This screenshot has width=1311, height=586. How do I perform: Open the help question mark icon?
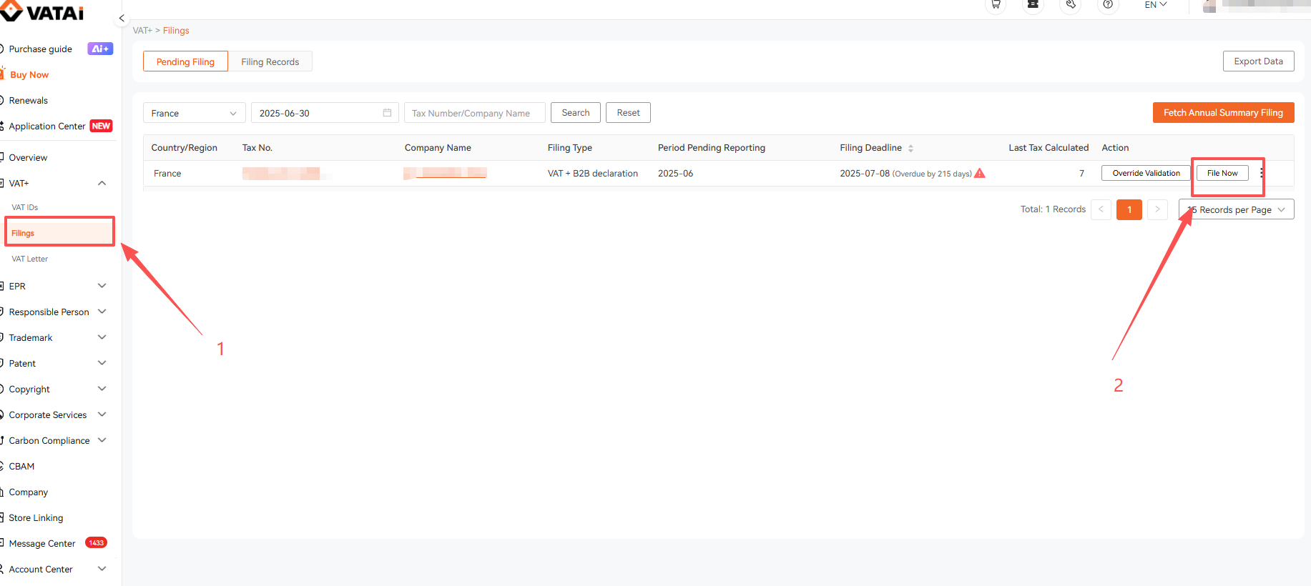1108,4
